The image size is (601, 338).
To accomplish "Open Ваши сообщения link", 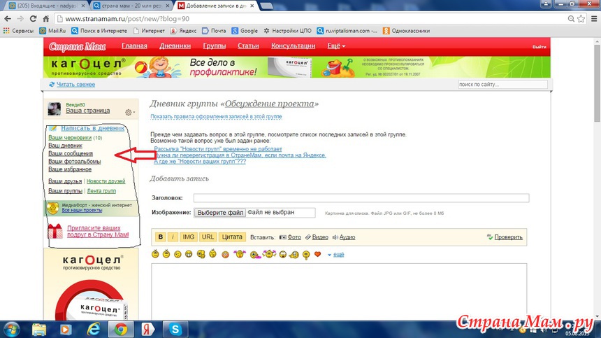I will [x=71, y=153].
